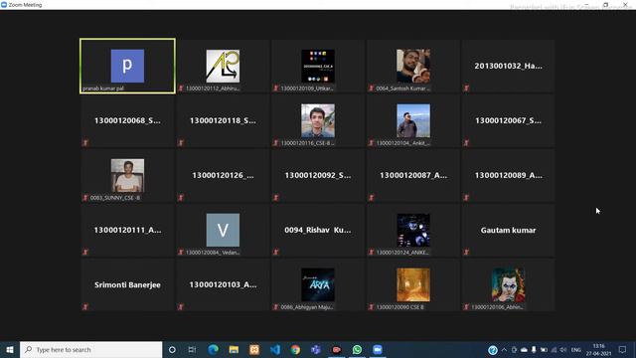Click muted mic icon on 13000120092_S... tile
This screenshot has height=358, width=636.
coord(276,198)
